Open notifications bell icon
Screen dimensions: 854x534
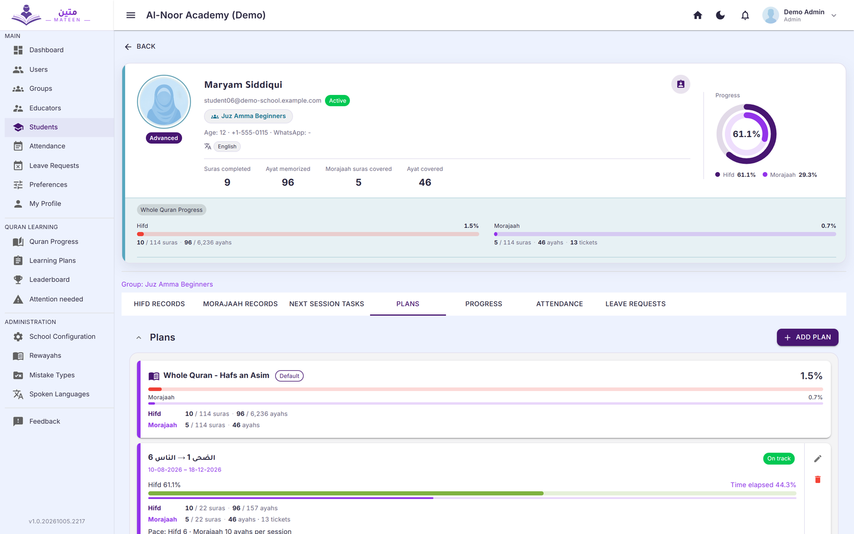pos(745,15)
